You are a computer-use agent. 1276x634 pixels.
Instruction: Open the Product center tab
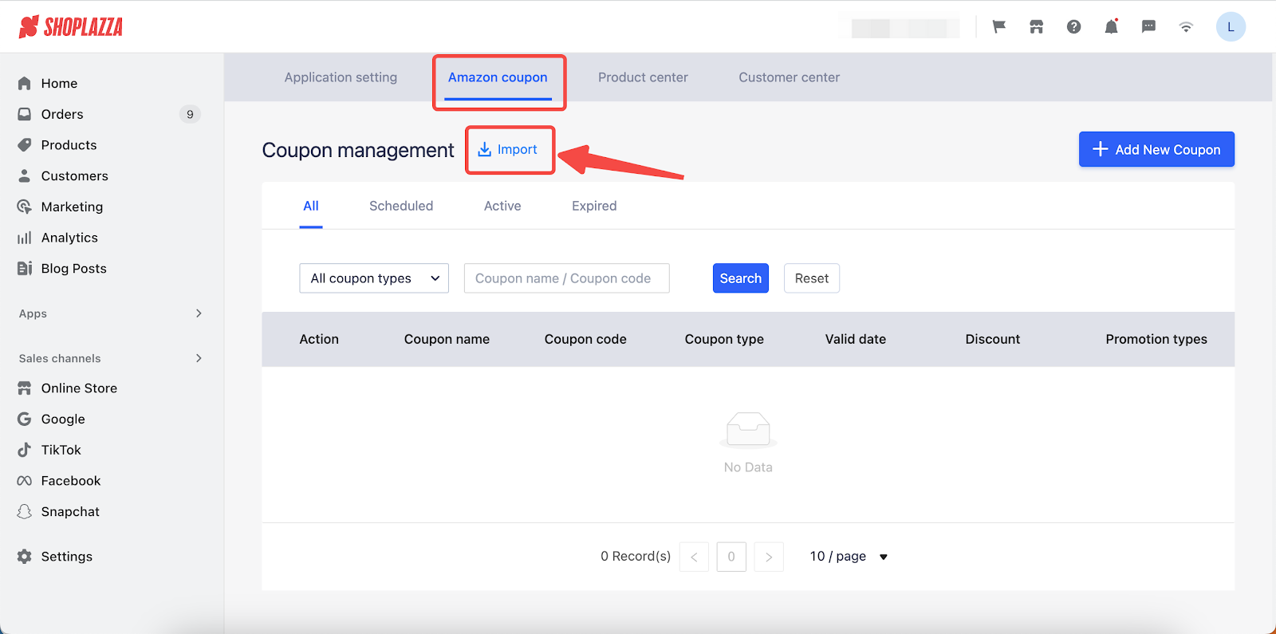coord(643,77)
